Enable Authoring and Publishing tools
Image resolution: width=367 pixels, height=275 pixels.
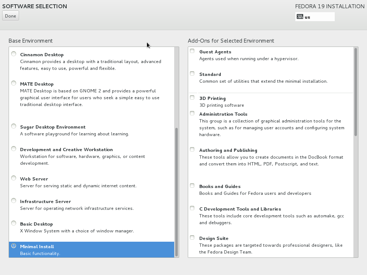pos(192,149)
